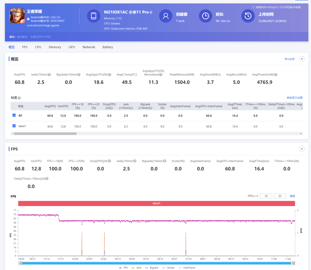Screen dimensions: 311x270
Task: Click the right handle of timeline range slider
Action: pos(293,263)
